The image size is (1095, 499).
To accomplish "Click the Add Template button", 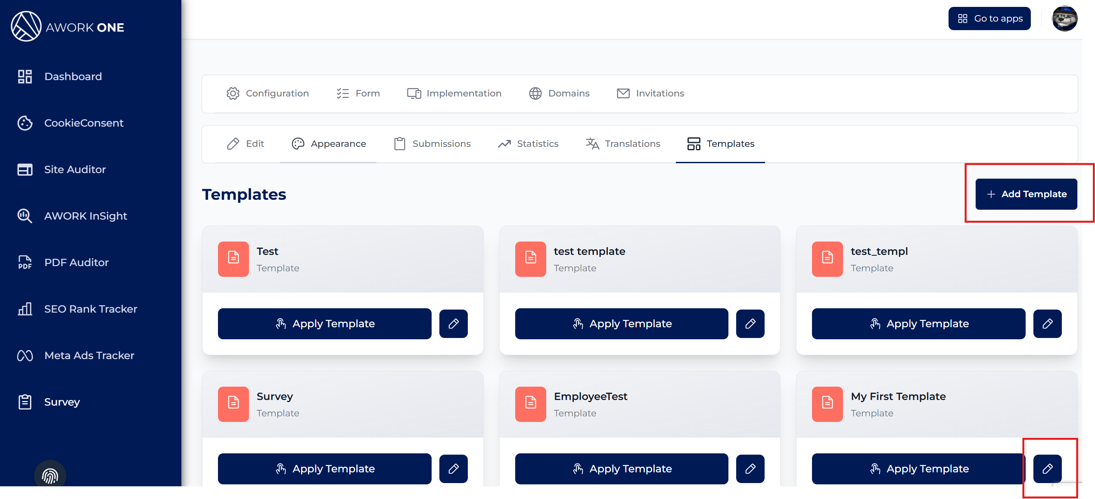I will [x=1026, y=194].
